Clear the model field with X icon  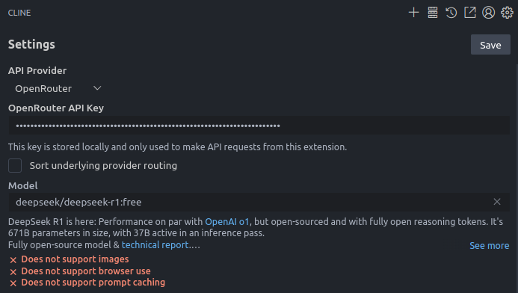point(497,202)
